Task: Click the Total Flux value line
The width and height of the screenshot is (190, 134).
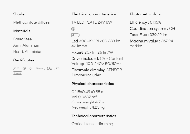Action: coord(148,35)
